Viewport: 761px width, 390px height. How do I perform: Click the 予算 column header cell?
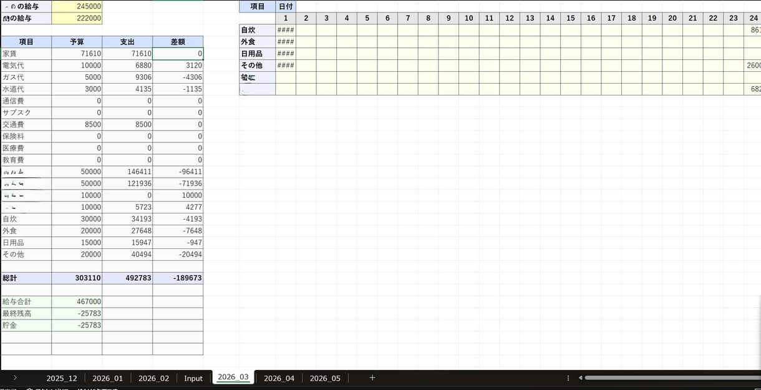click(77, 42)
